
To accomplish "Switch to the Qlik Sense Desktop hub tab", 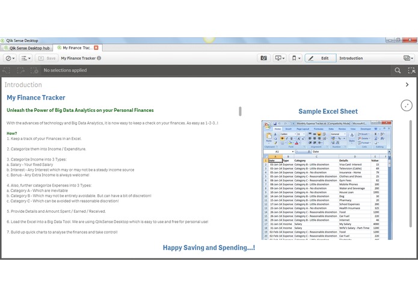I will pos(26,48).
